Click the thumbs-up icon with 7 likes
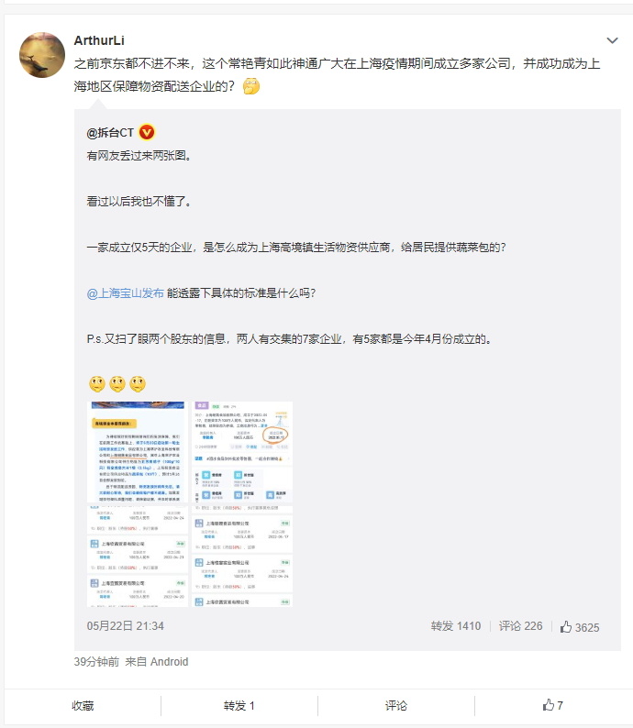The height and width of the screenshot is (728, 633). [x=552, y=705]
